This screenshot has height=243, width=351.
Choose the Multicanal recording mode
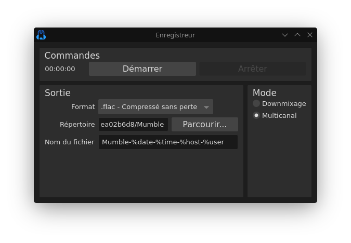pos(256,116)
